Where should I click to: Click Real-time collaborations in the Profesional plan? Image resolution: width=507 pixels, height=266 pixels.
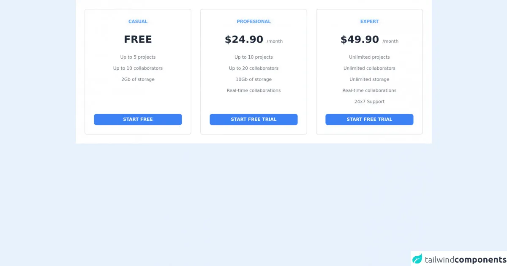pos(253,90)
